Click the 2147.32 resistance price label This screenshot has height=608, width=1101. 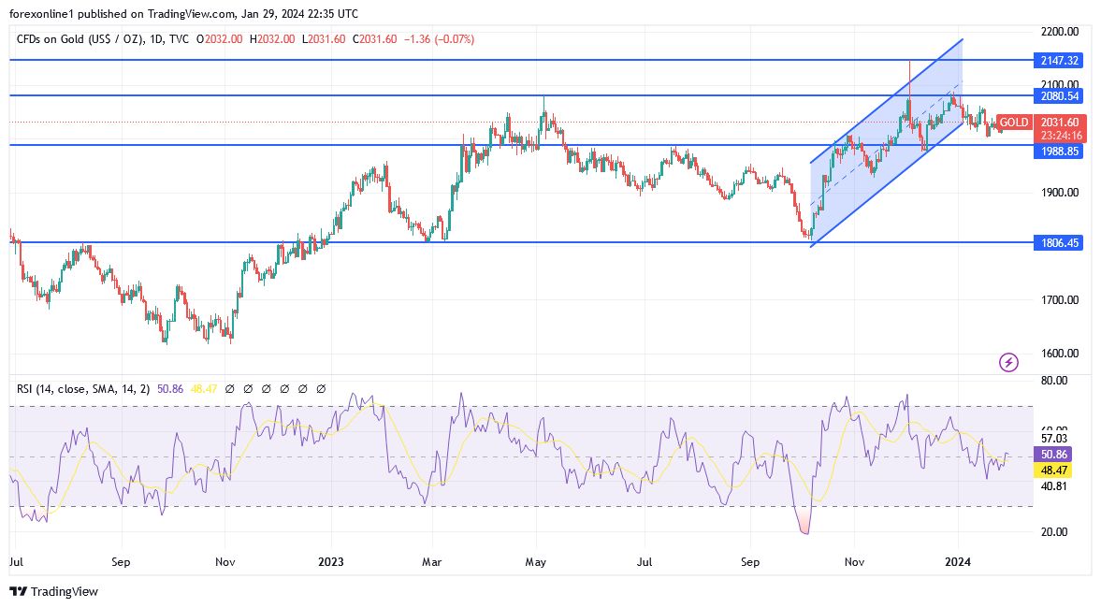click(1058, 60)
